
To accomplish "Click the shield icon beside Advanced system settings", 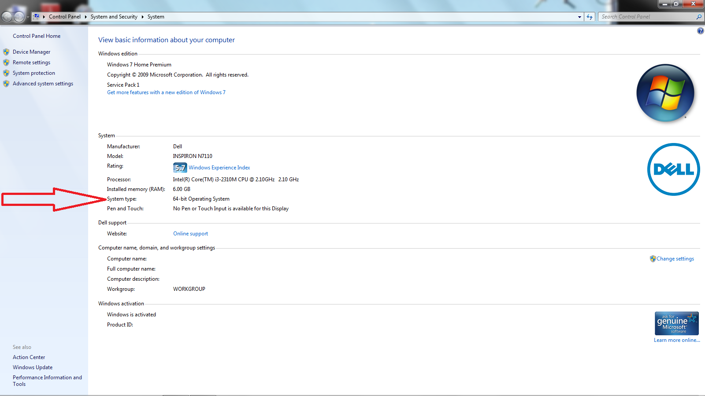I will [6, 84].
